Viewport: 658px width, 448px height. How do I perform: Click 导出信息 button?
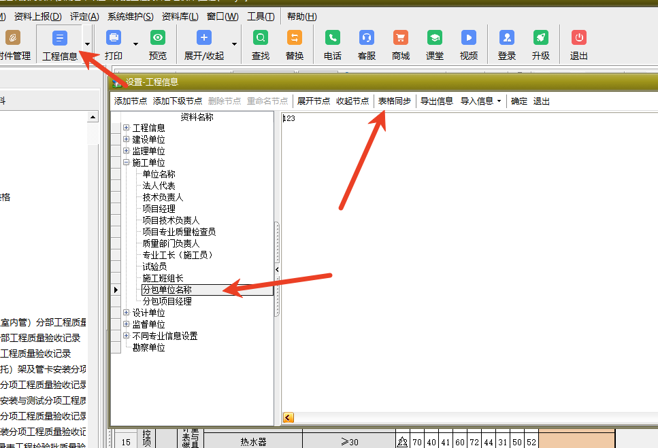coord(437,101)
